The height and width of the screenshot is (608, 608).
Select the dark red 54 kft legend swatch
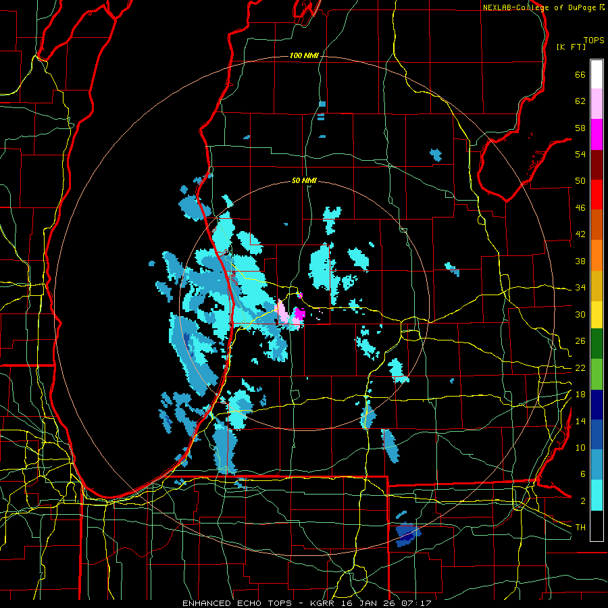[x=597, y=165]
